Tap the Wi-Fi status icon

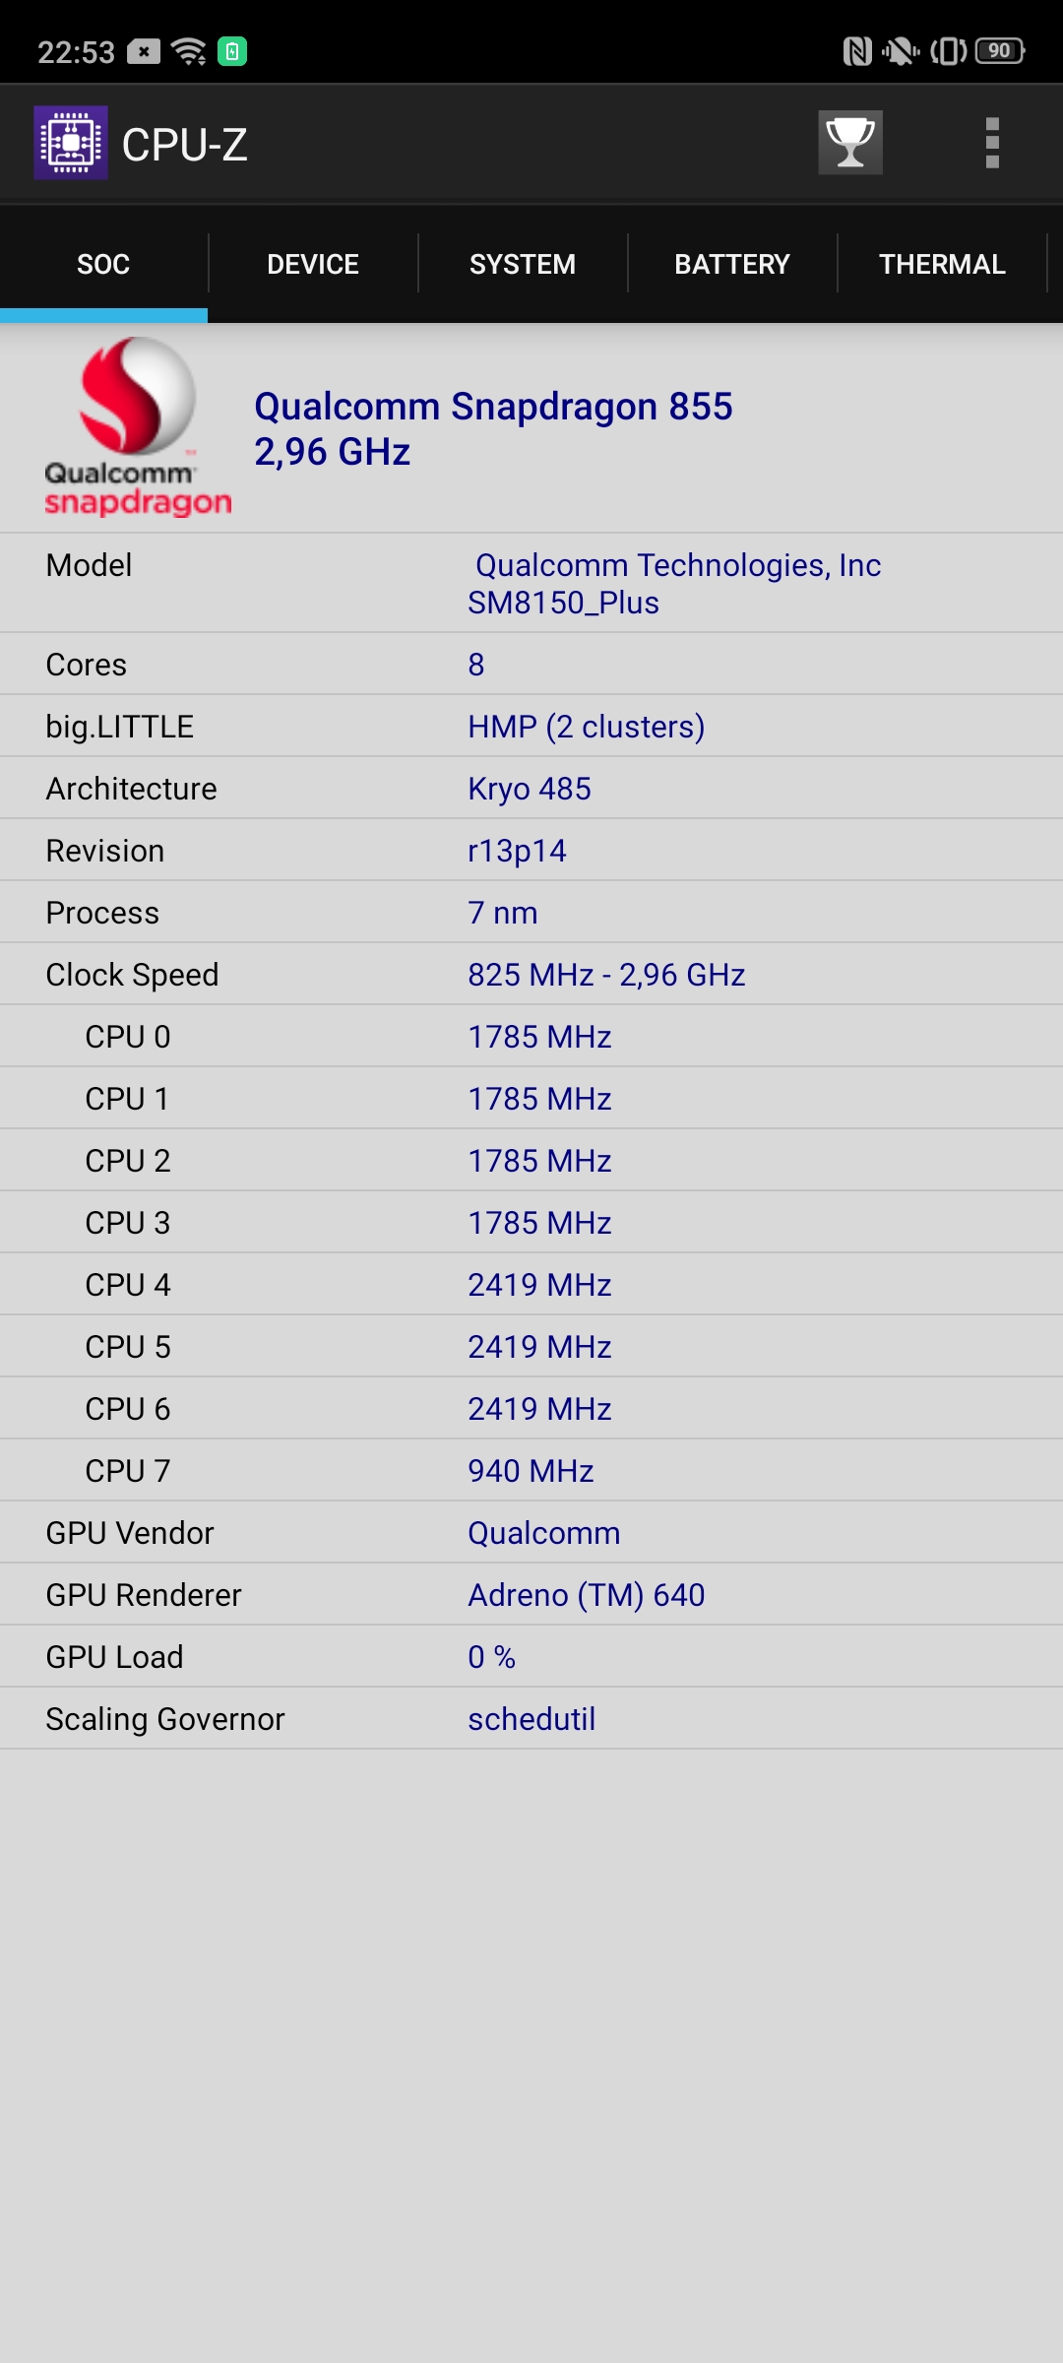(188, 51)
